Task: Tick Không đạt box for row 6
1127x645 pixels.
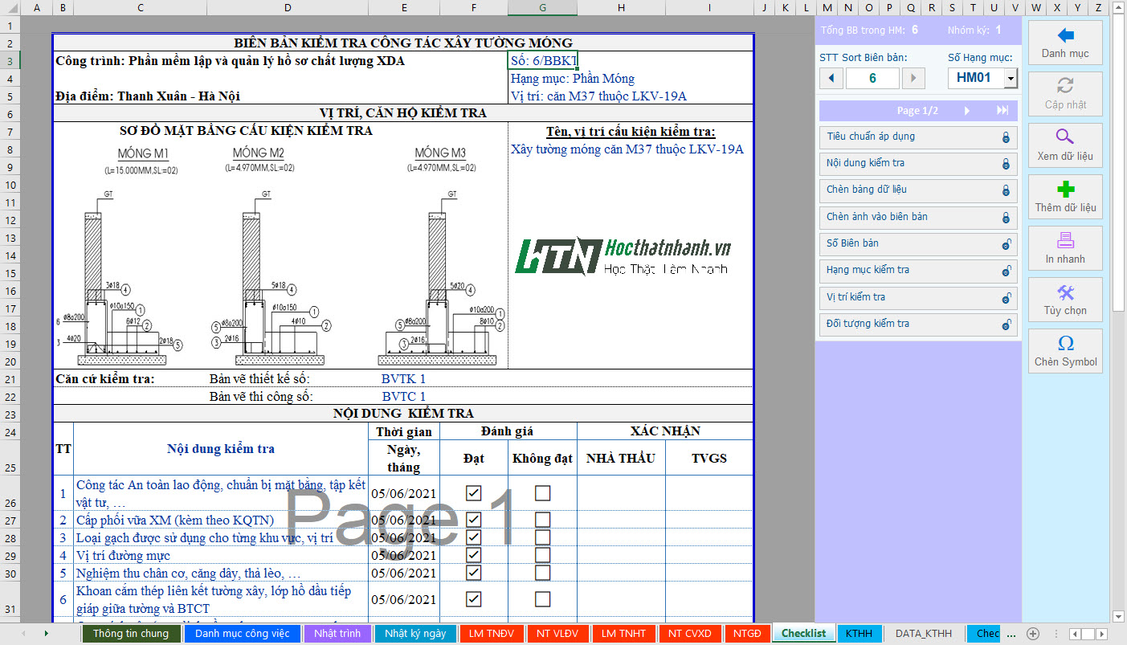Action: coord(543,599)
